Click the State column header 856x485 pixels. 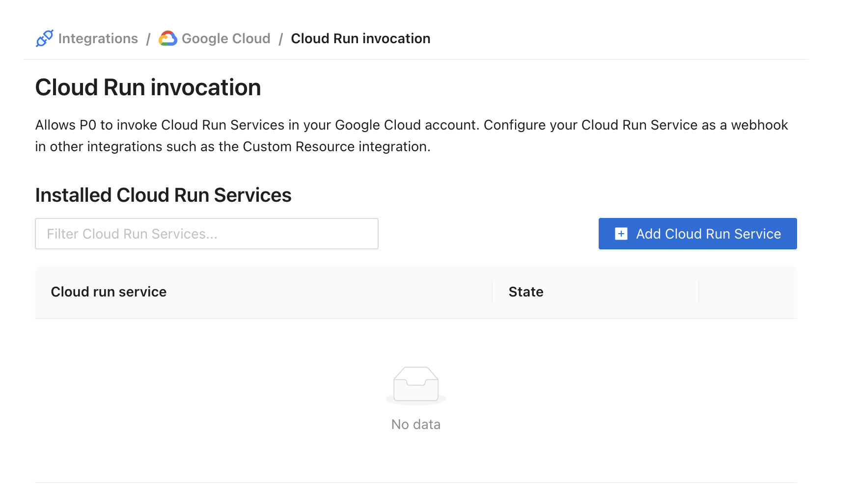coord(525,292)
